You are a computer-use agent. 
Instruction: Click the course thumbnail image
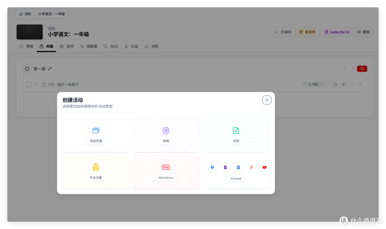tap(30, 32)
